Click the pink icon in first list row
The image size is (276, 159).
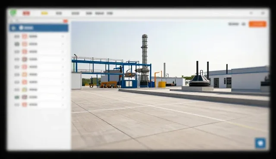[x=25, y=36]
